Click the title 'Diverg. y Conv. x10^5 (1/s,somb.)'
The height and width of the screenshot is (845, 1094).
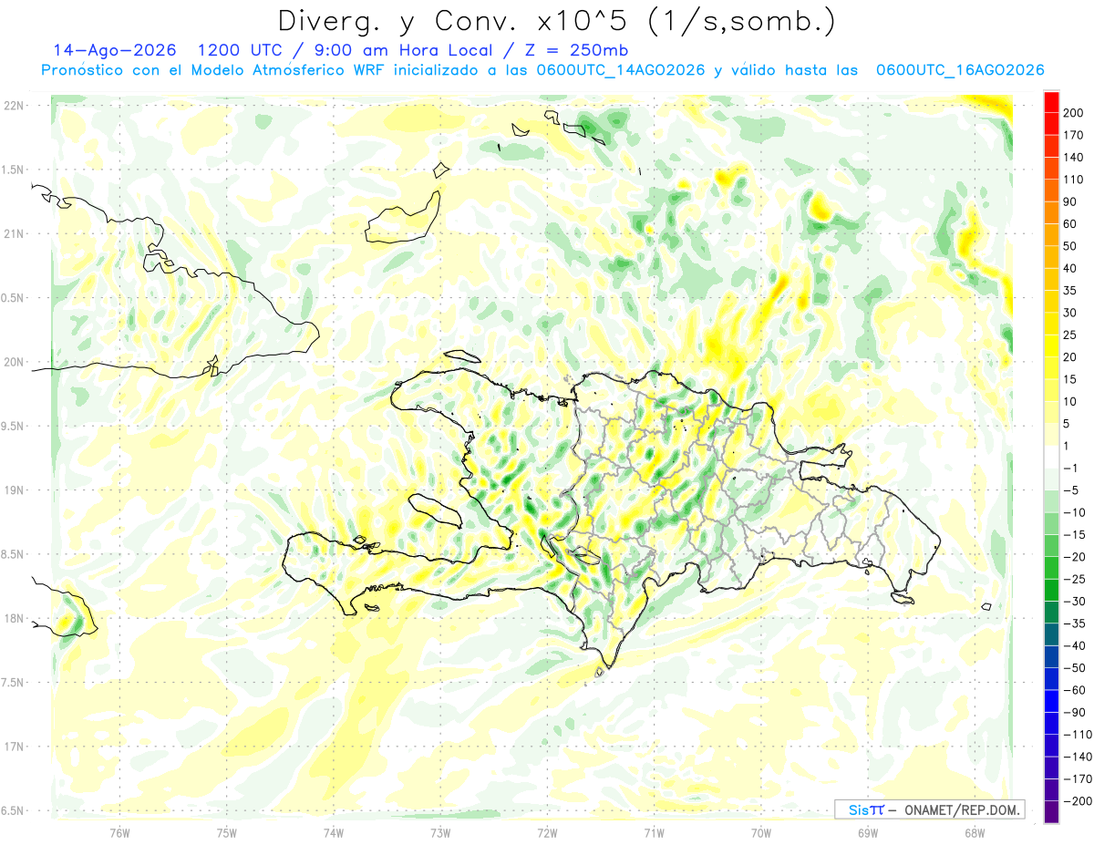tap(556, 20)
